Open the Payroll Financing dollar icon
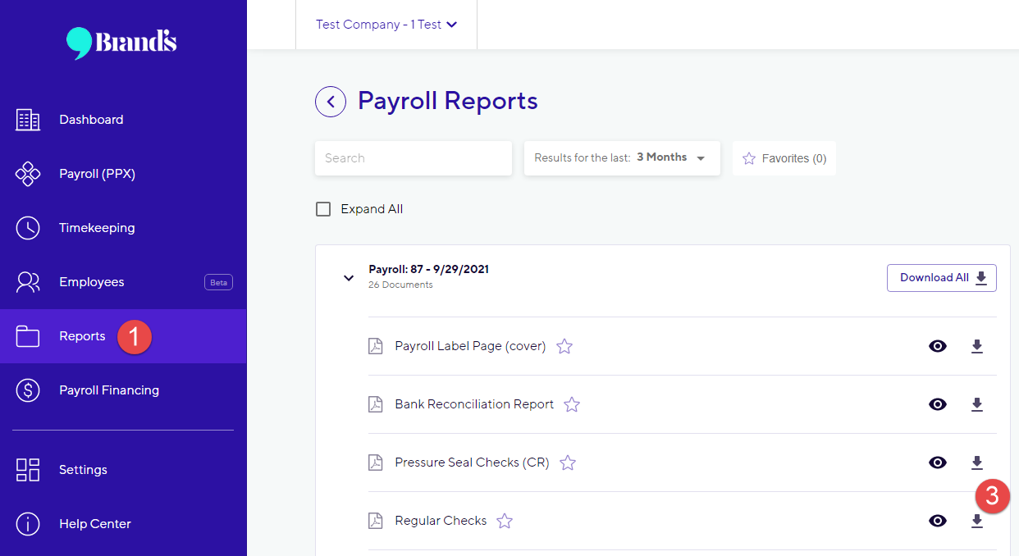Image resolution: width=1019 pixels, height=556 pixels. (x=28, y=390)
